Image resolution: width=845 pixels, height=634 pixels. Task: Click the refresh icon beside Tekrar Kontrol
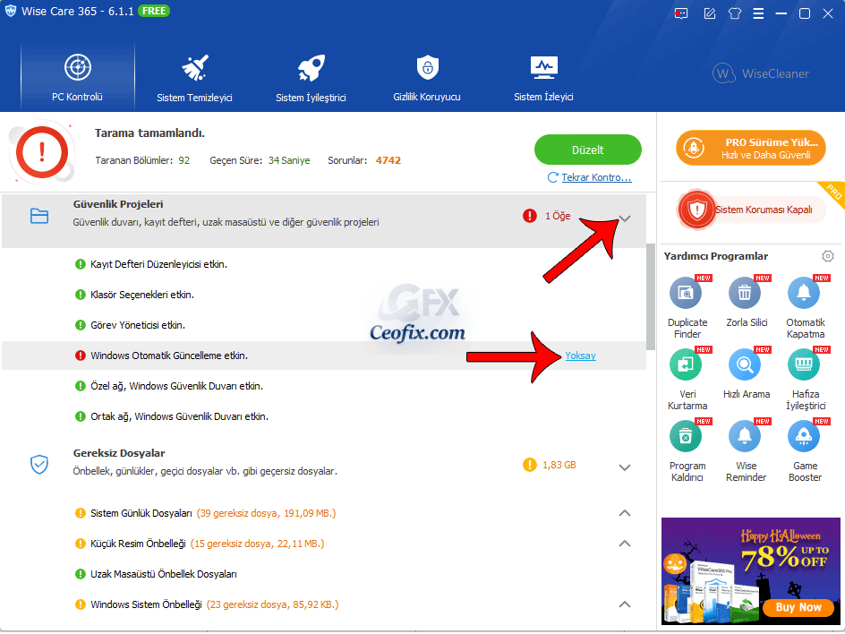tap(553, 177)
